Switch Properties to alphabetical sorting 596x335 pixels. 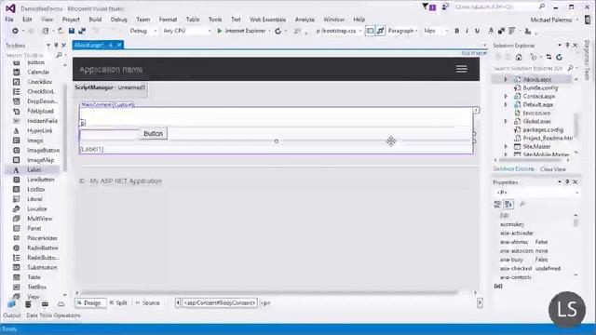click(x=508, y=205)
